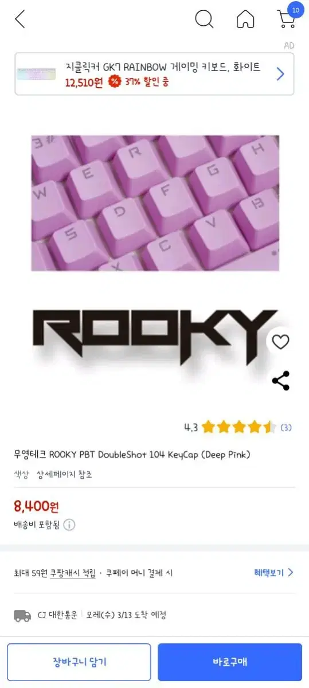Tap the blue cart badge showing 10
The width and height of the screenshot is (309, 688).
coord(295,10)
